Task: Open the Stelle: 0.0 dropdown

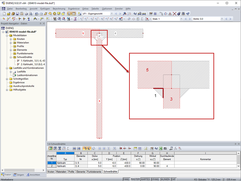Action: [x=222, y=19]
